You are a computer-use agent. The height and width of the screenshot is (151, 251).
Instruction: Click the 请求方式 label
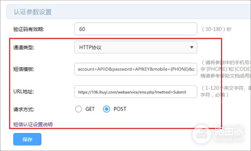click(x=24, y=109)
